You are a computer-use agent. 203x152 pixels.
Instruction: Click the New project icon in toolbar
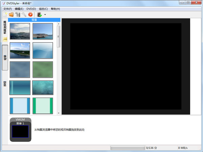click(5, 15)
